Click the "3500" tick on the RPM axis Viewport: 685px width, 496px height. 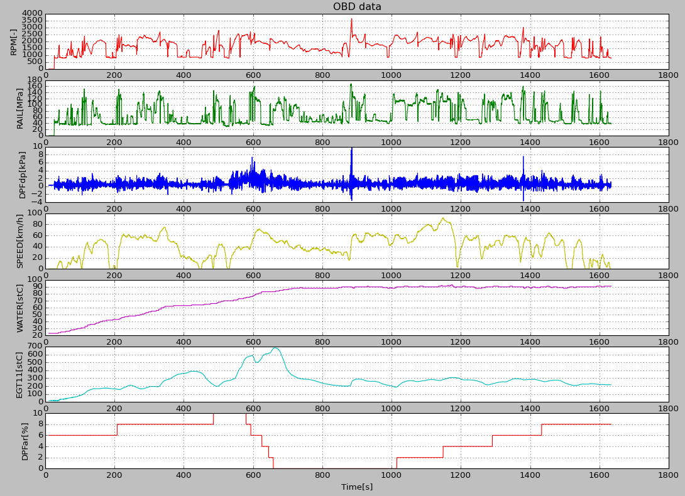coord(33,21)
